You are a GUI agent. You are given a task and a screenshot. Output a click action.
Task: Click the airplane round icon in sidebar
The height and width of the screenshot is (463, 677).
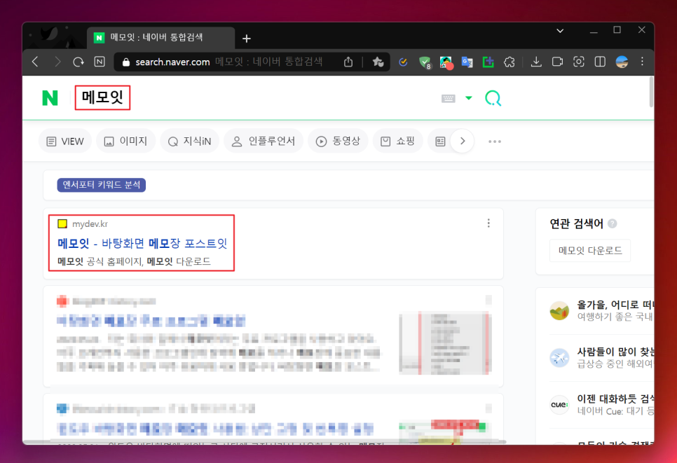[559, 357]
